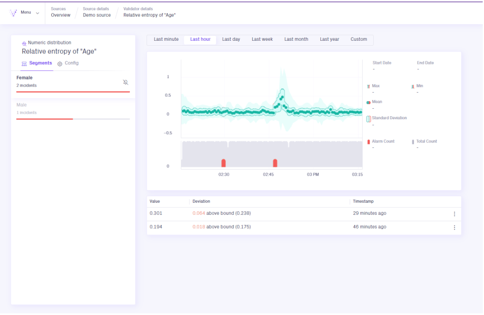Click "46 minutes ago" timestamp
Screen dimensions: 484x315
click(370, 227)
